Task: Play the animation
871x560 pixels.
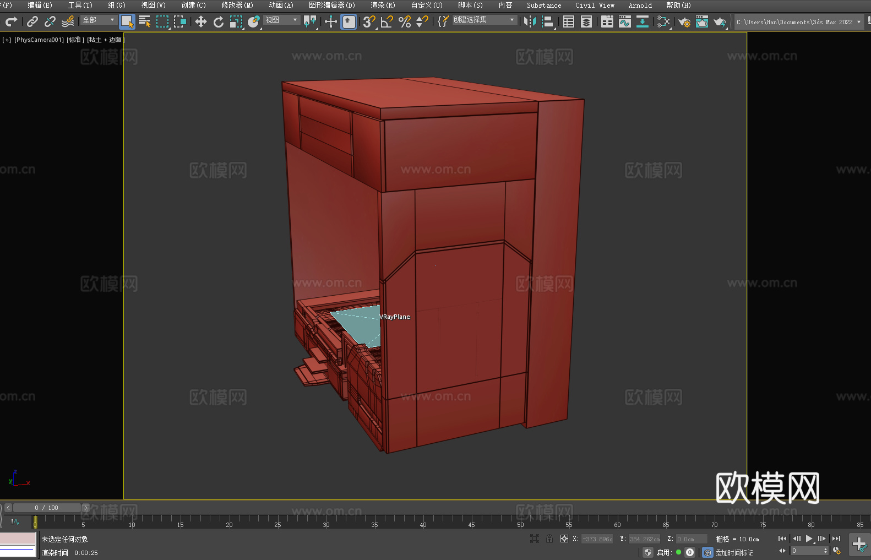Action: pyautogui.click(x=809, y=539)
